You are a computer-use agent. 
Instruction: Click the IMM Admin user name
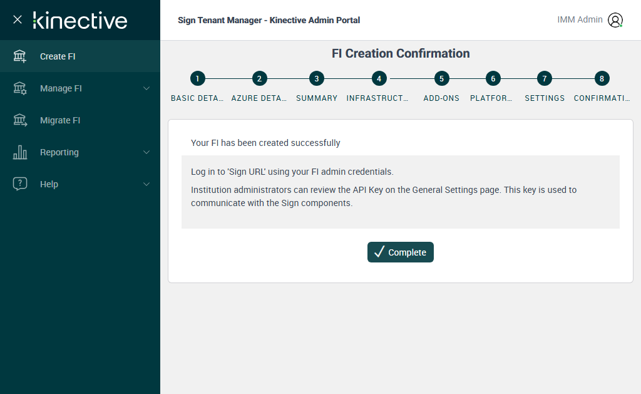(x=580, y=19)
